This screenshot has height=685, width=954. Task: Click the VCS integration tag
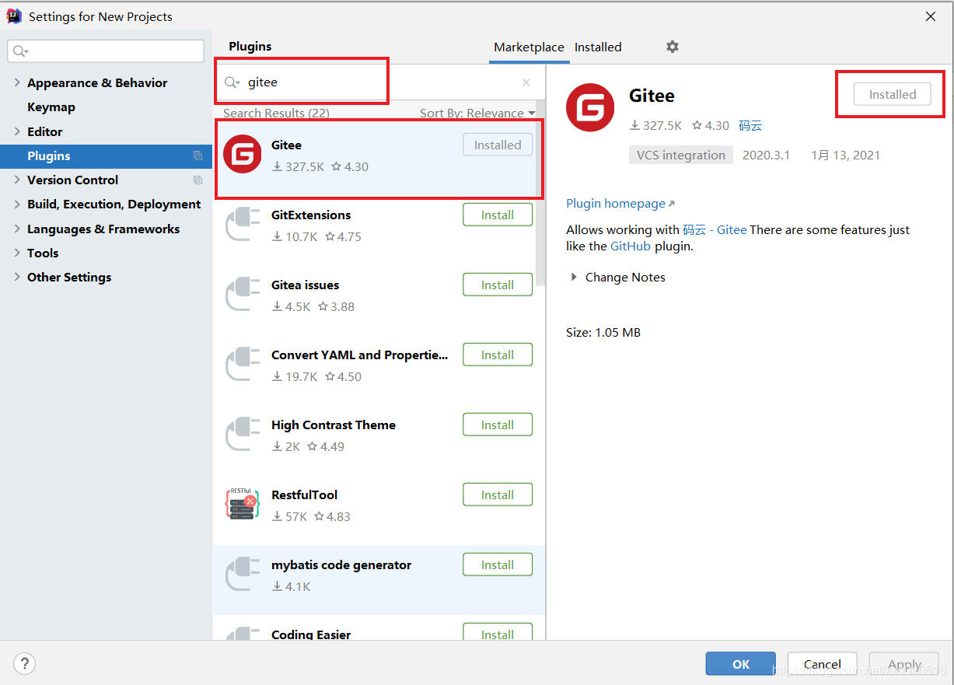tap(681, 155)
